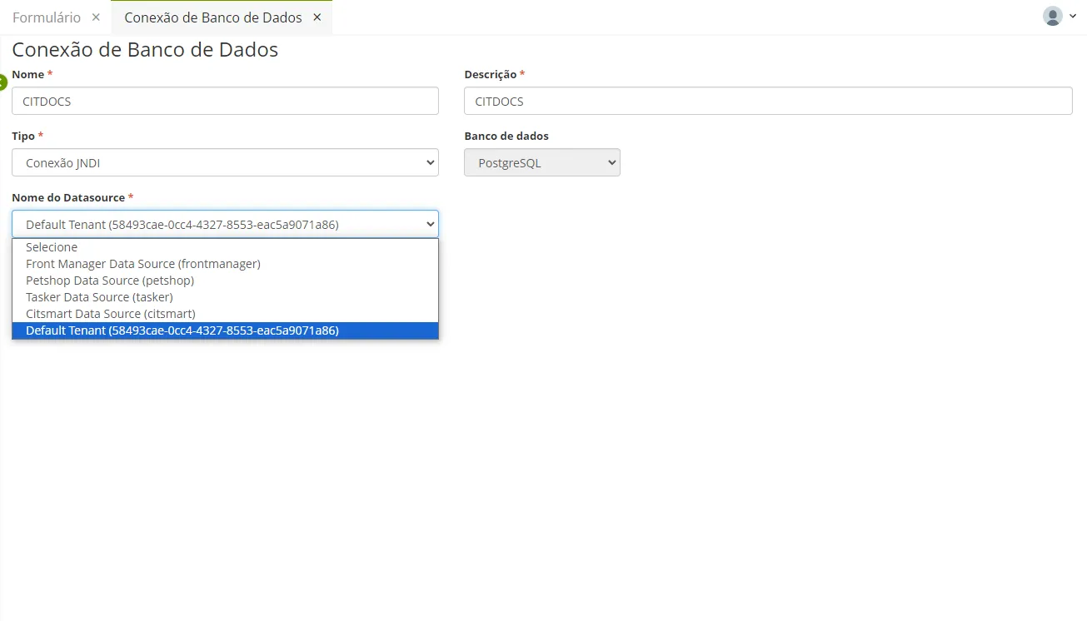Pick the highlighted Default Tenant list option
Viewport: 1087px width, 621px height.
[225, 330]
